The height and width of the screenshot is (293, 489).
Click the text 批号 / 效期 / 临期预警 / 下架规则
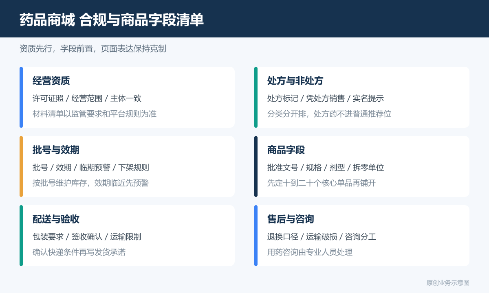[91, 167]
